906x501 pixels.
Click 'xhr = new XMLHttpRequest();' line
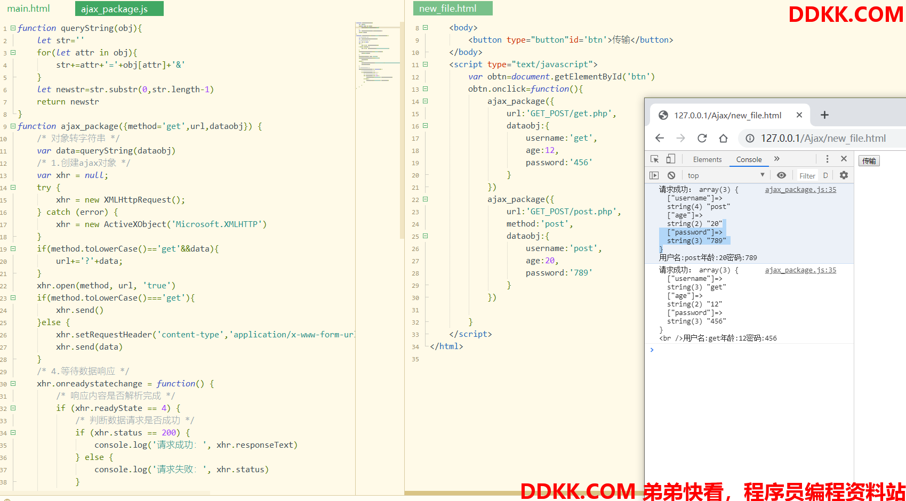[x=121, y=200]
